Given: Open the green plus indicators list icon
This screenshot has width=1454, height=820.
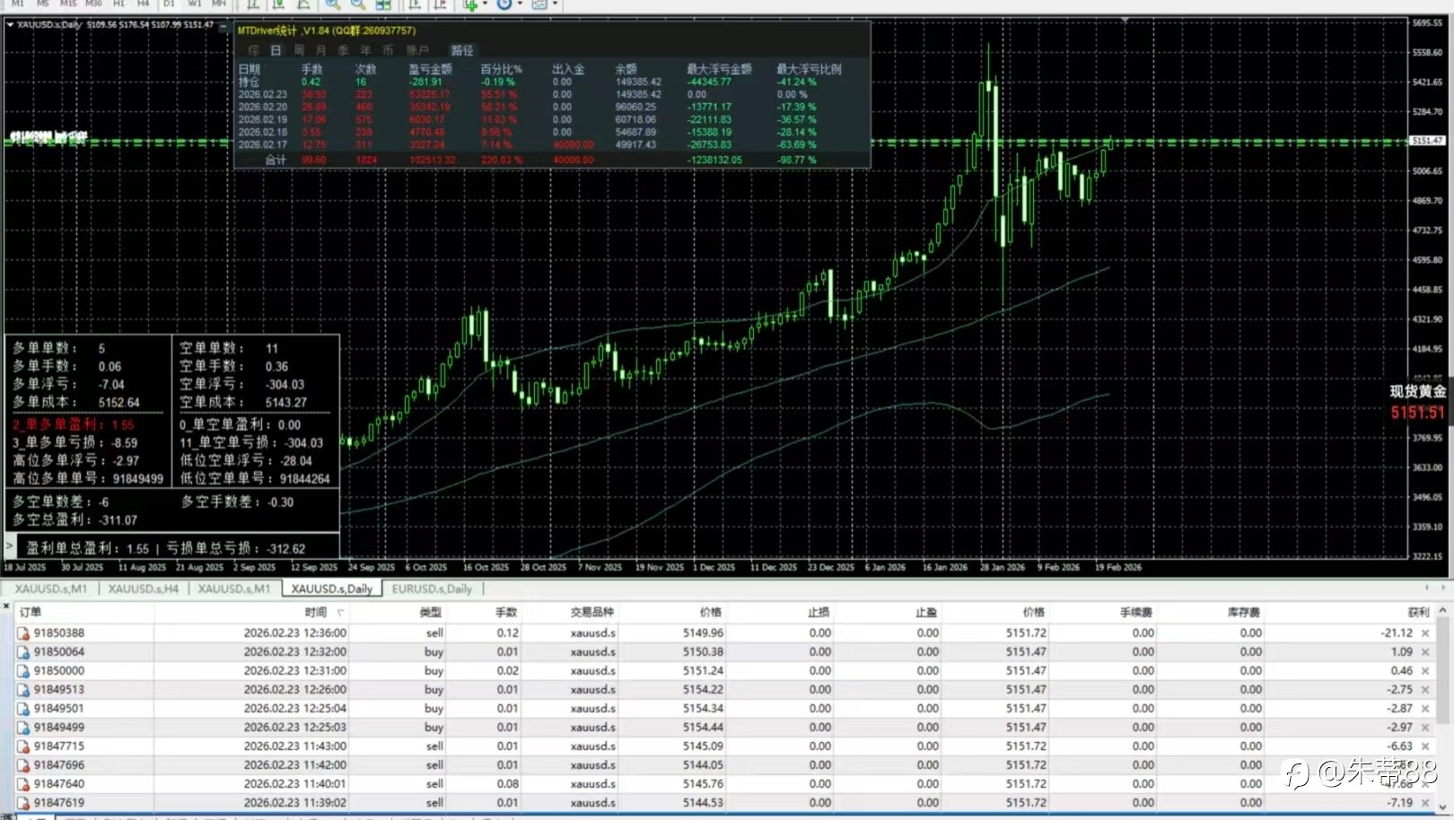Looking at the screenshot, I should (x=469, y=4).
